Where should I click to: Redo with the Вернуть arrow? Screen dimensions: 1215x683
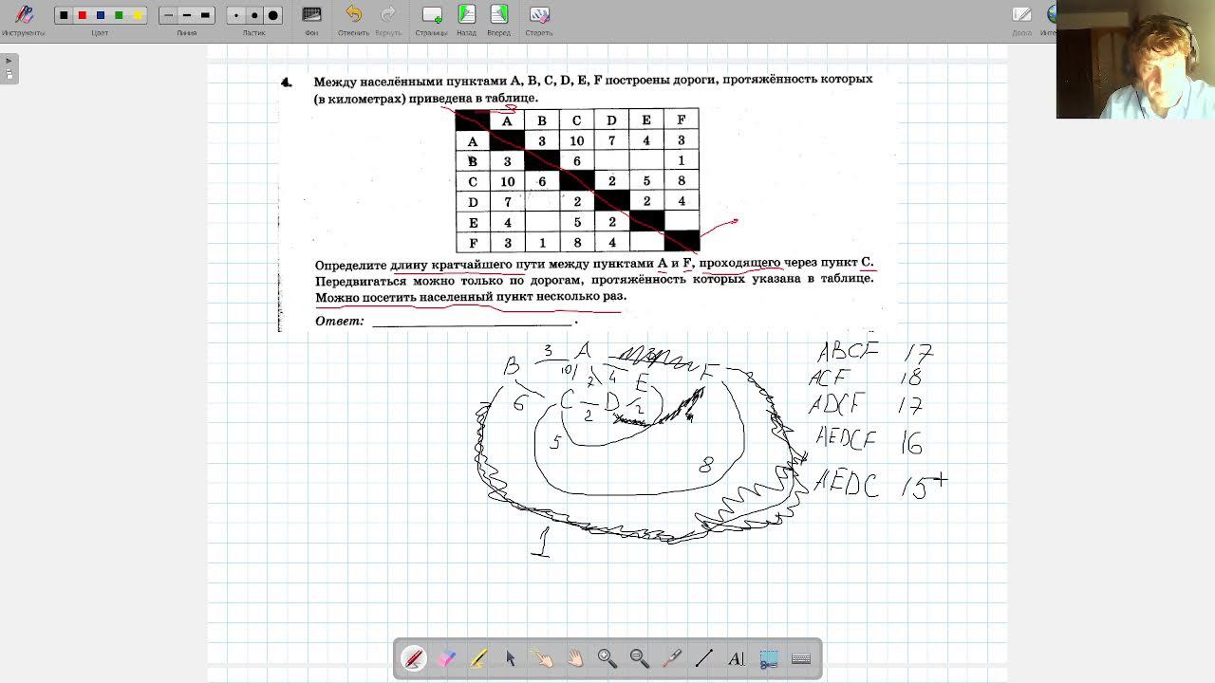point(388,19)
